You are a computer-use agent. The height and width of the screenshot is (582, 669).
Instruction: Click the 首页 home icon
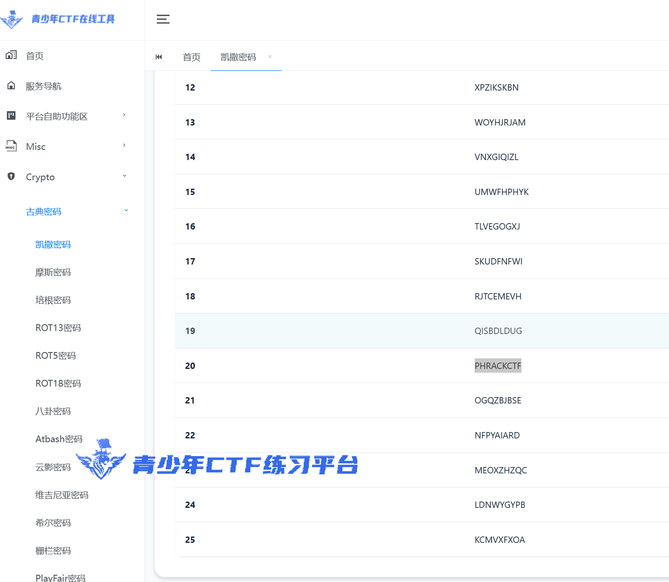(x=11, y=55)
